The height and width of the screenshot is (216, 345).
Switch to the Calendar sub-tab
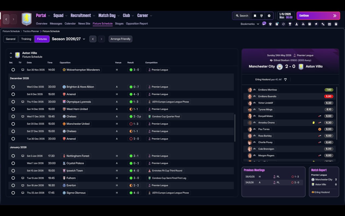point(70,23)
